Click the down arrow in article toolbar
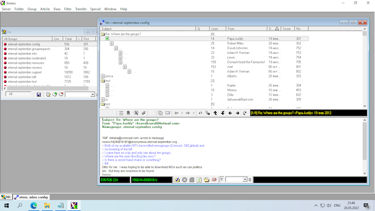 222,113
